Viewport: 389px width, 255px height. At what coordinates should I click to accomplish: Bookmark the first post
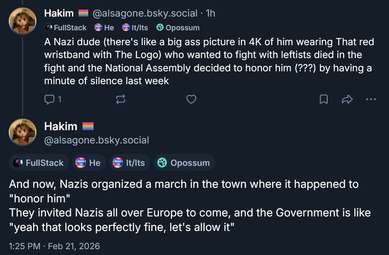pyautogui.click(x=324, y=99)
